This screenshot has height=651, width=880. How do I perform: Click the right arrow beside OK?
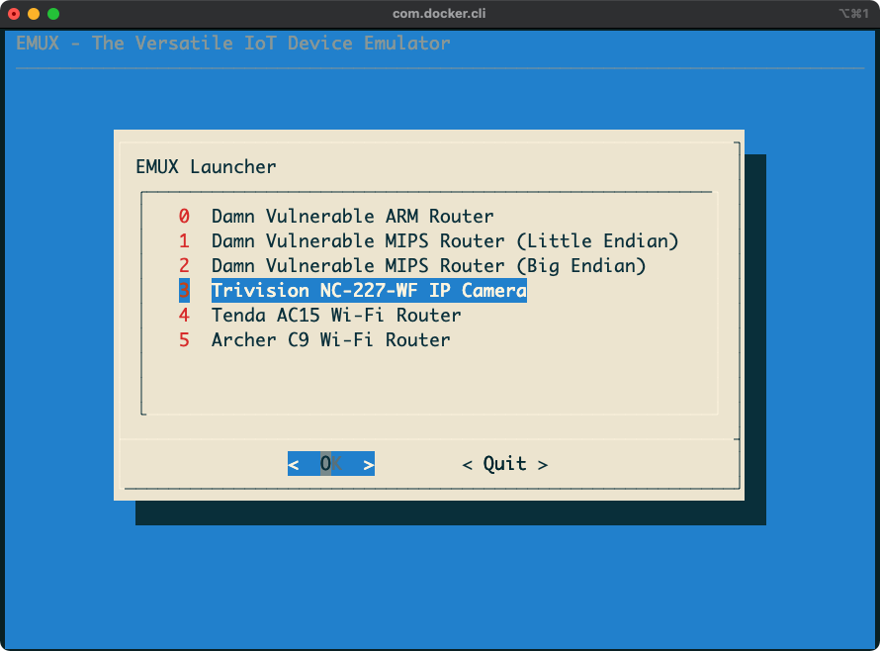pyautogui.click(x=367, y=463)
